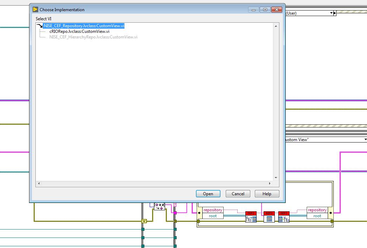Click the REPO tree-to-table VI icon
This screenshot has height=248, width=367.
(x=251, y=217)
